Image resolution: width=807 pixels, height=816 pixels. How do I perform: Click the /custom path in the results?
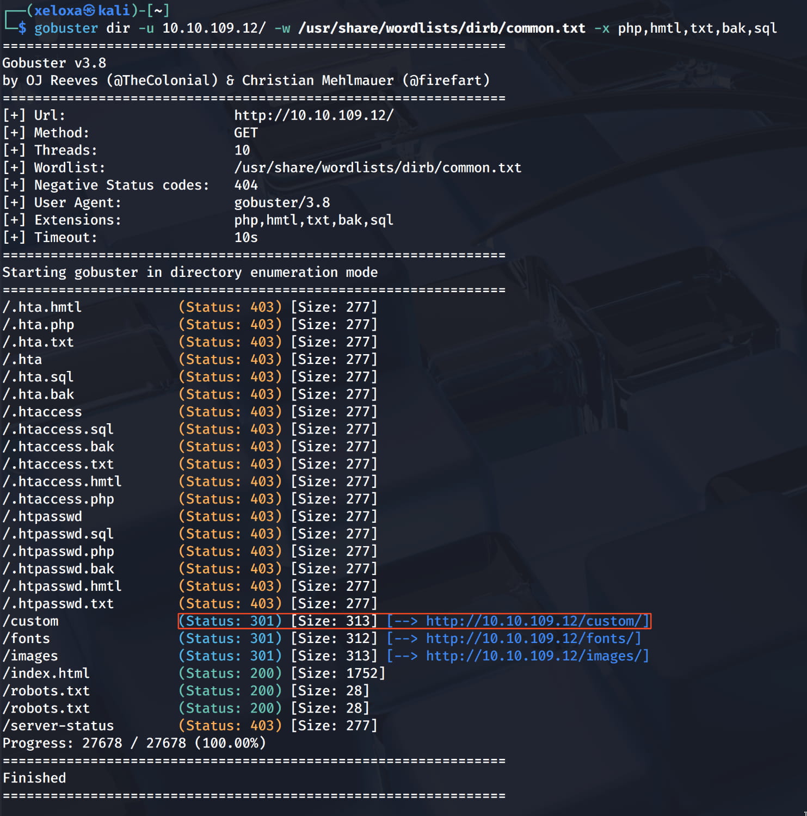30,621
